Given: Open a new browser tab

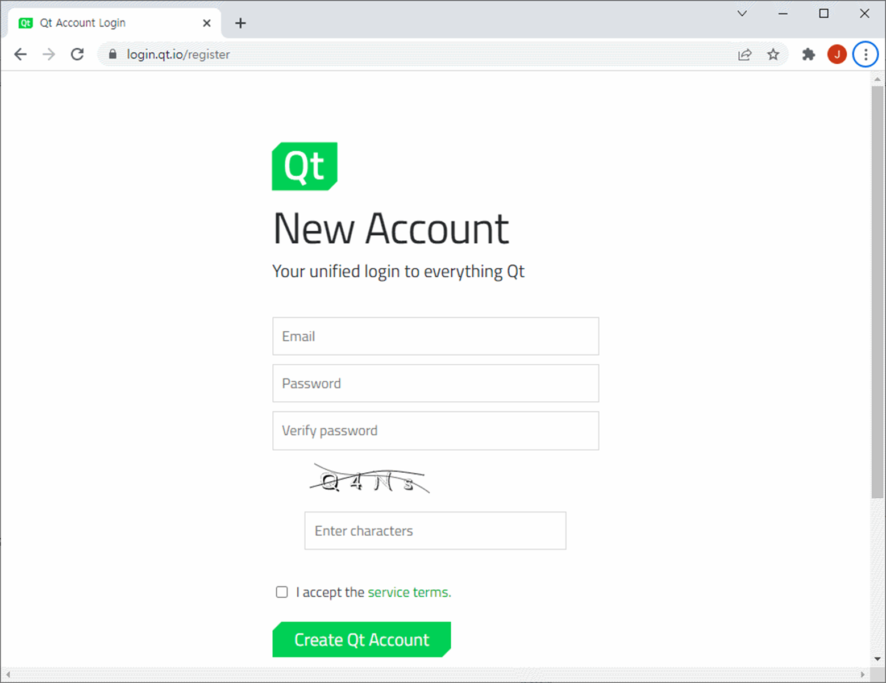Looking at the screenshot, I should tap(240, 23).
